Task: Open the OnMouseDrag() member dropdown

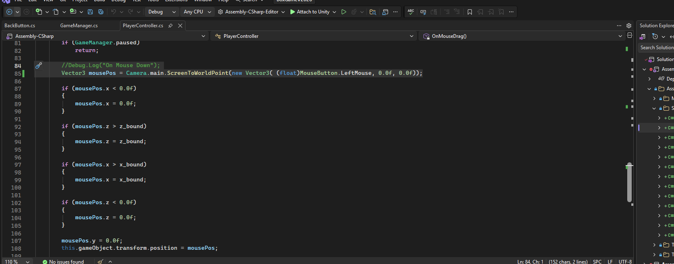Action: point(522,36)
